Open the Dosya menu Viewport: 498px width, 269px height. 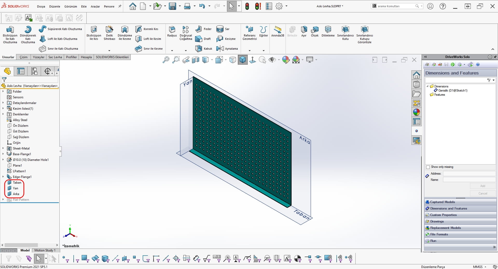pos(41,6)
